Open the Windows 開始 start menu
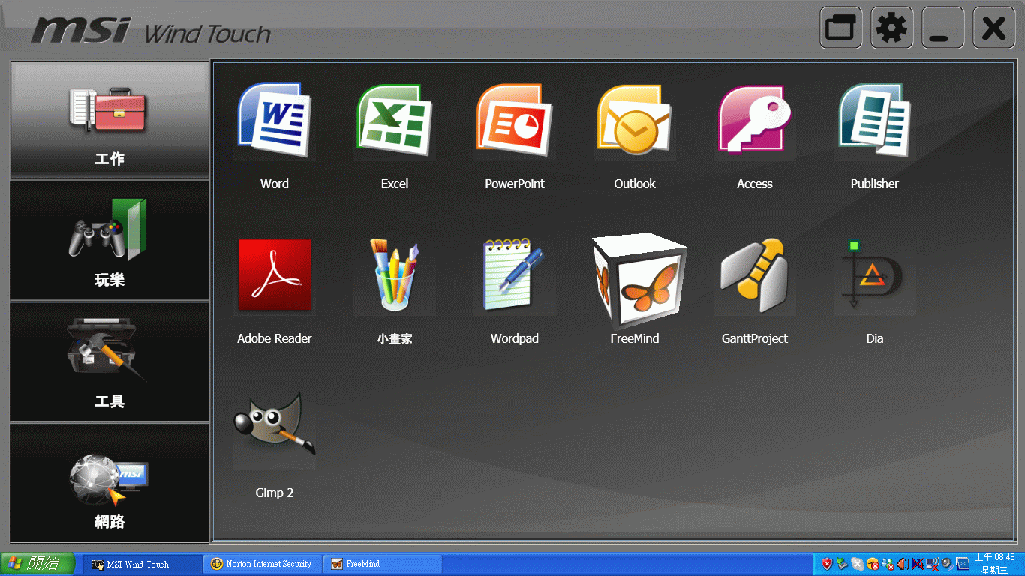 coord(38,564)
